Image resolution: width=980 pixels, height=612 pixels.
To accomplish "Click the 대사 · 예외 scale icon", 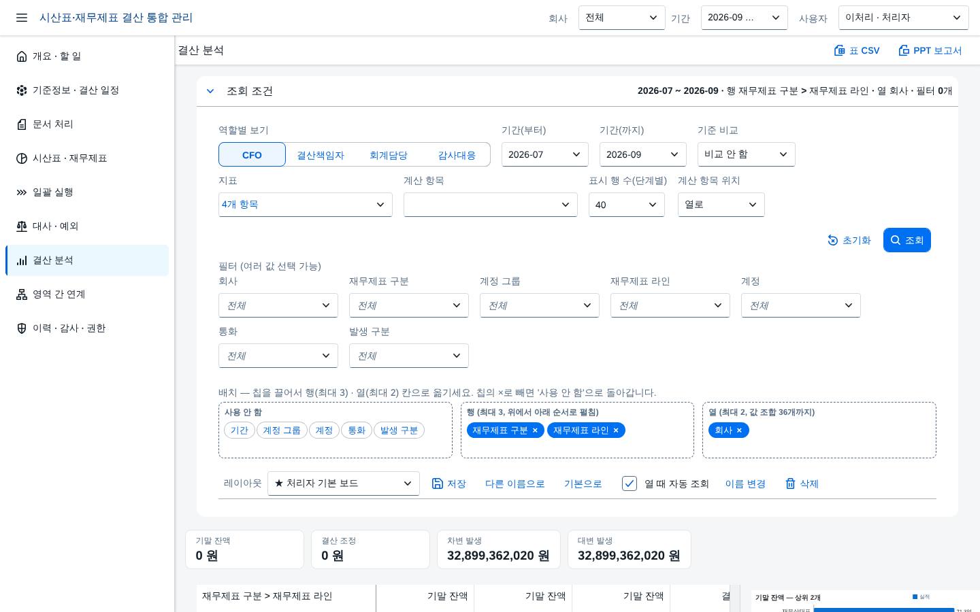I will click(x=22, y=226).
